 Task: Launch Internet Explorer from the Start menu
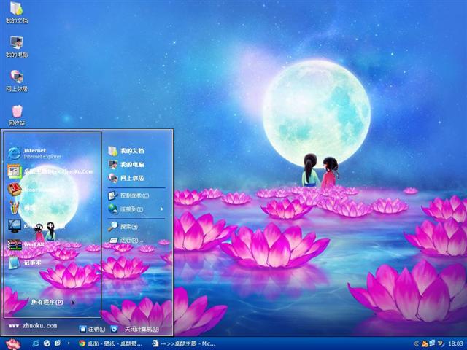35,153
